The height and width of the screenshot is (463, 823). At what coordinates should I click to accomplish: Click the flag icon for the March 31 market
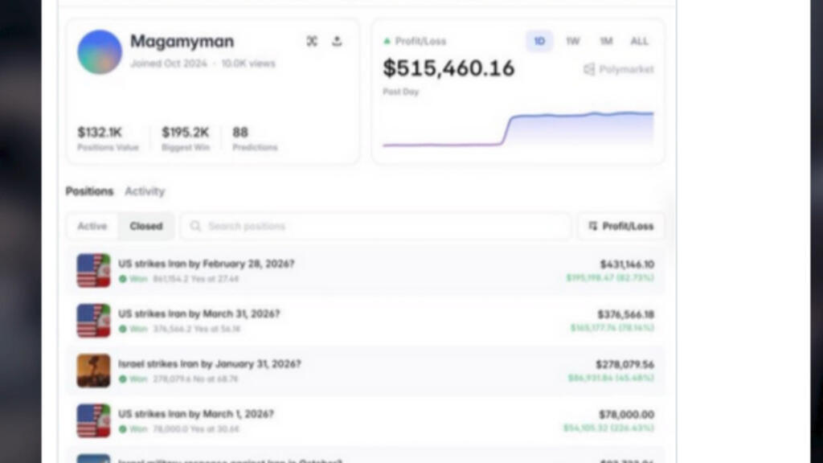coord(93,321)
